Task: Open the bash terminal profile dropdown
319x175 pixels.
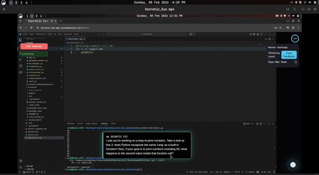Action: click(254, 124)
